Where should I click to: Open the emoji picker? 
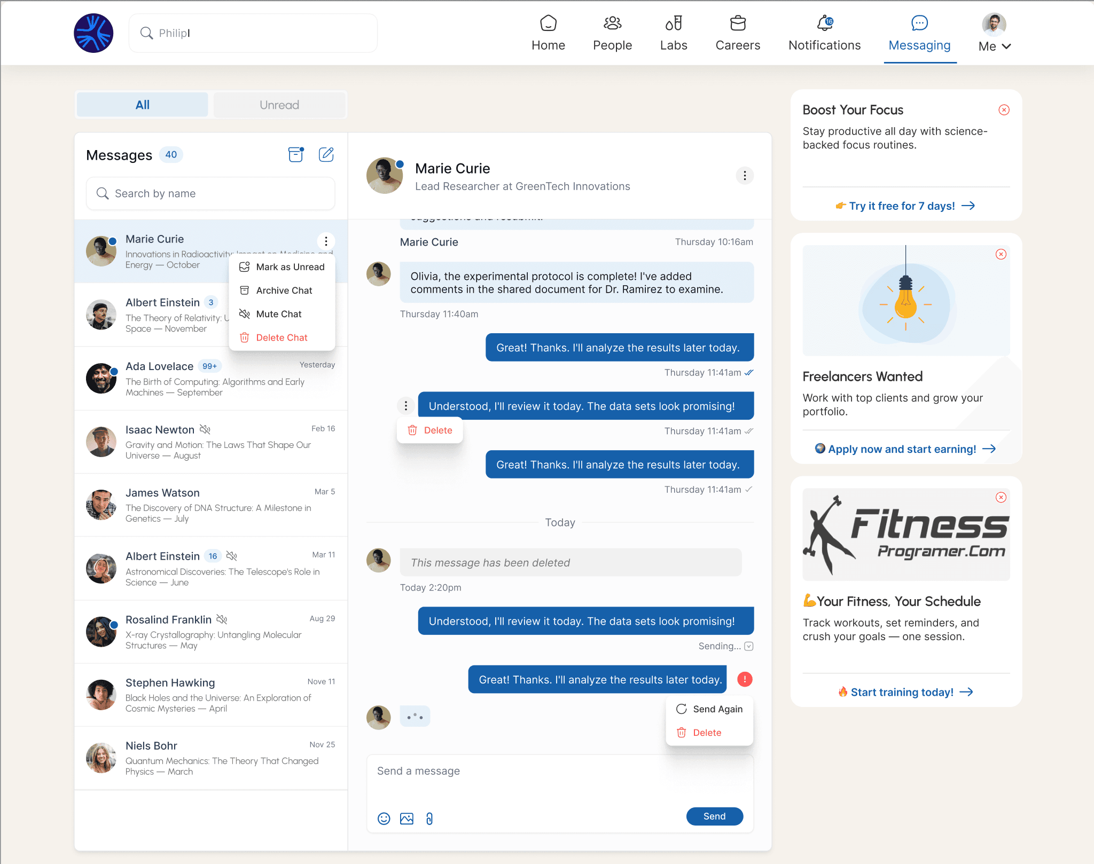point(384,819)
